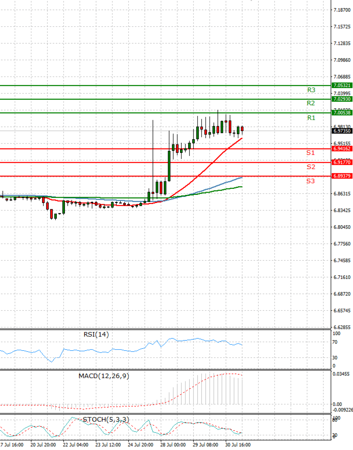The height and width of the screenshot is (450, 353).
Task: Click the R1 resistance label
Action: tap(311, 118)
